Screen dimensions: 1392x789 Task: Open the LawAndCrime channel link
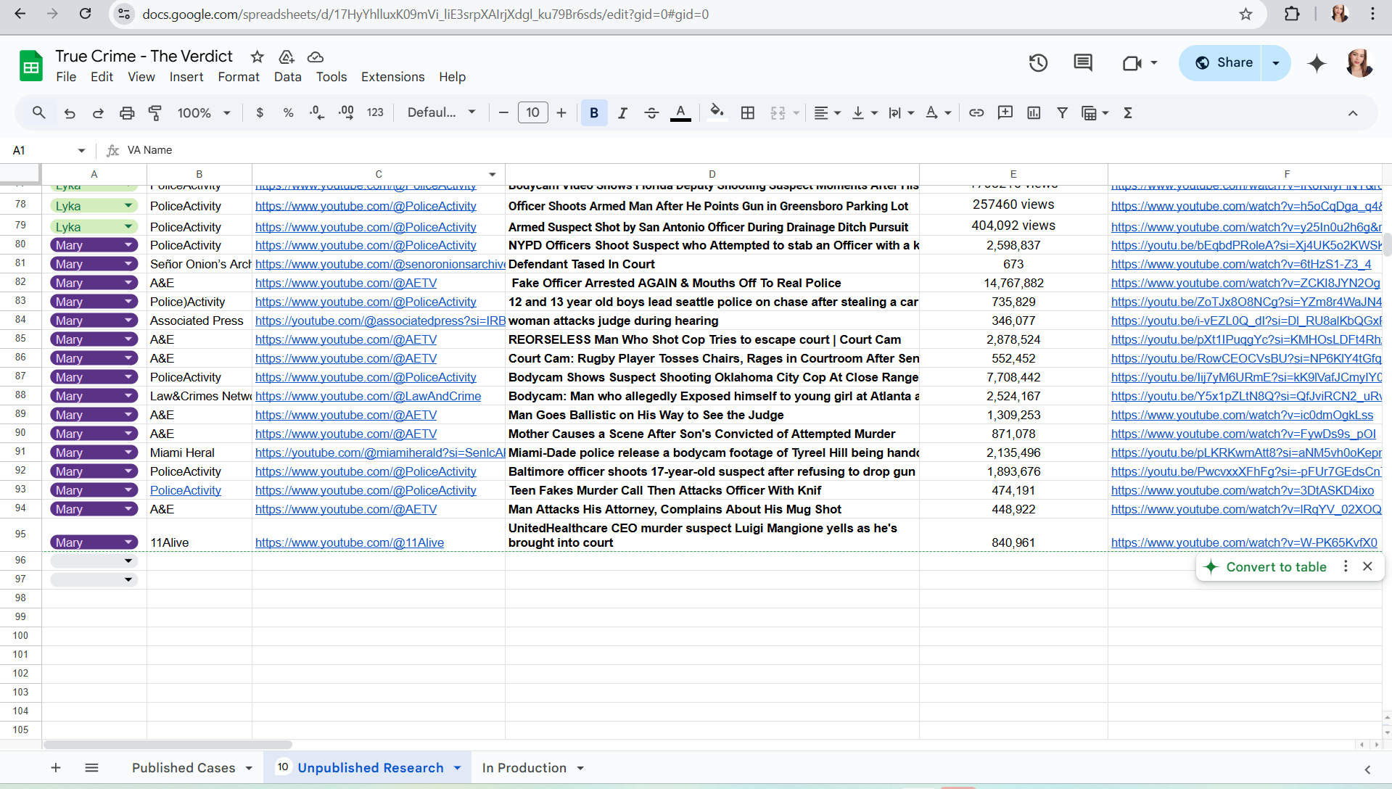click(368, 396)
